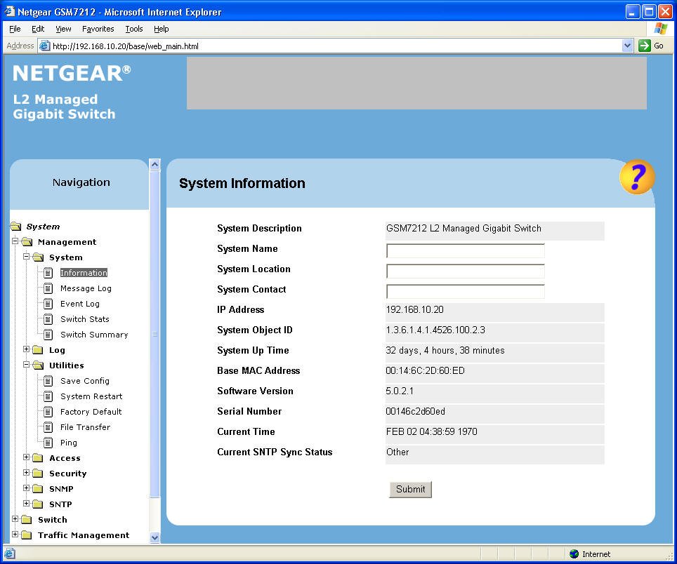
Task: Expand the Traffic Management tree node
Action: click(x=15, y=535)
